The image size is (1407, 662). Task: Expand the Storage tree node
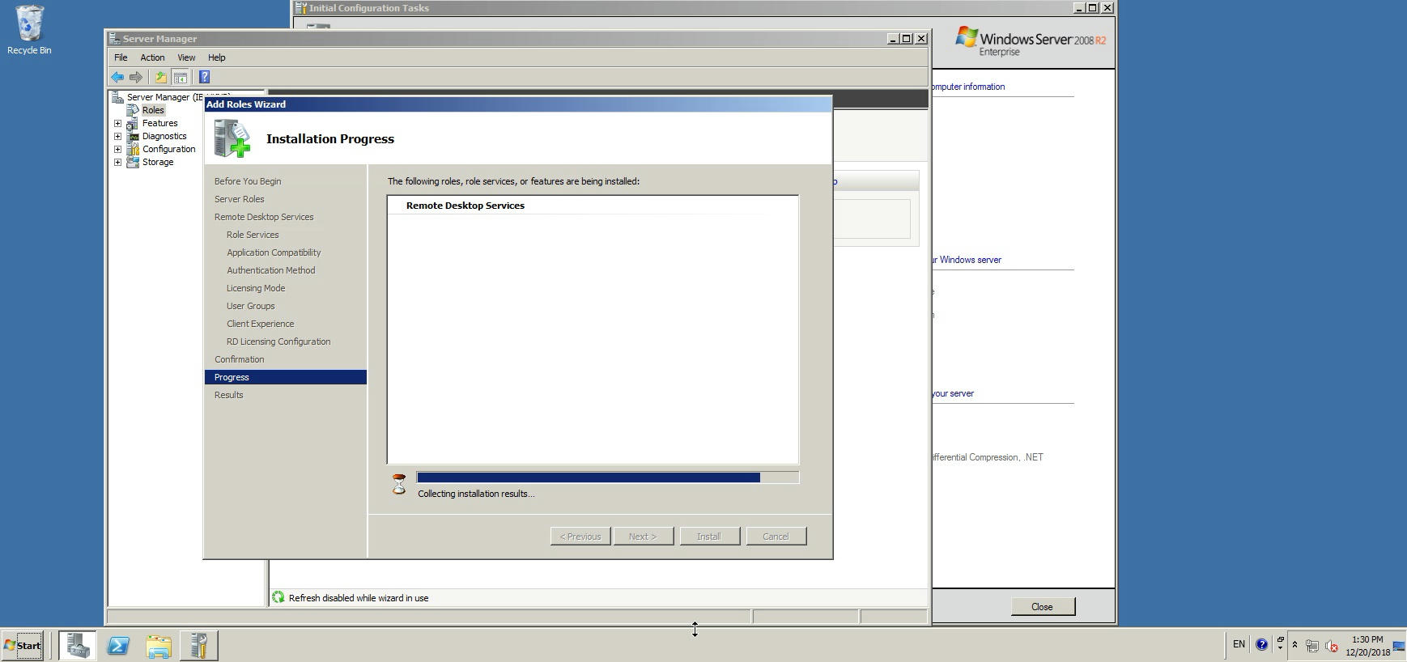click(x=118, y=163)
